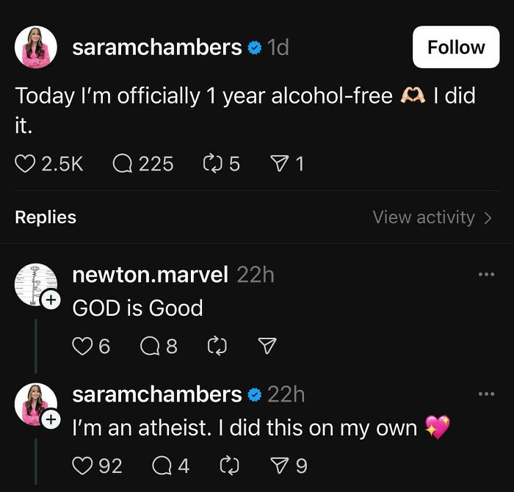Open more options for newton.marvel's reply
Viewport: 514px width, 492px height.
click(486, 275)
